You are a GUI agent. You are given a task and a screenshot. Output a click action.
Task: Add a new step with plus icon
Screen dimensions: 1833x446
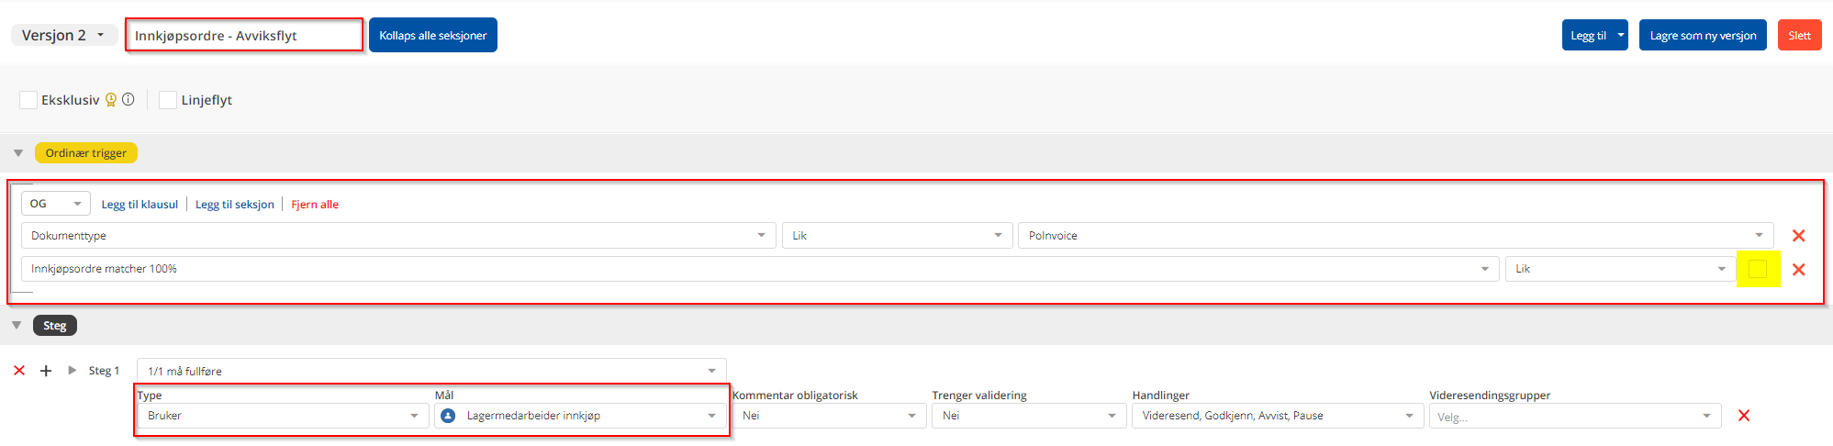coord(46,371)
